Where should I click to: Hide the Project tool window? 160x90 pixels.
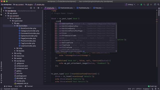point(42,8)
